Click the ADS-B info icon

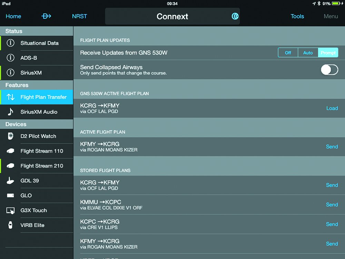[11, 58]
